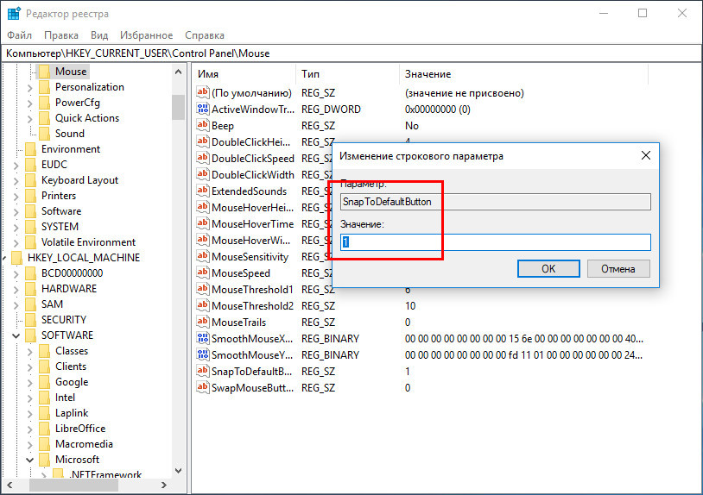Collapse the Microsoft tree node
Screen dimensions: 703x495
[x=29, y=460]
